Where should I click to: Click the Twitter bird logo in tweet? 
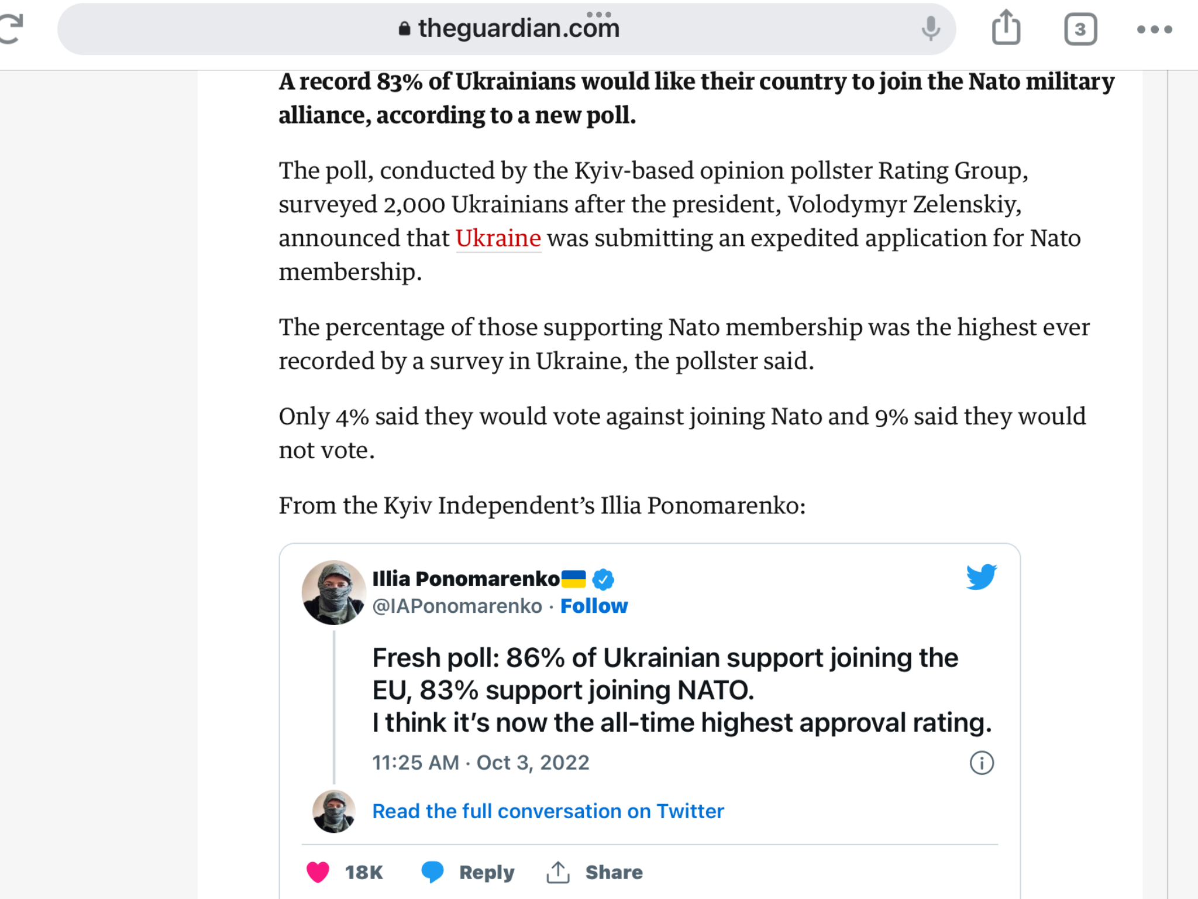pos(982,577)
